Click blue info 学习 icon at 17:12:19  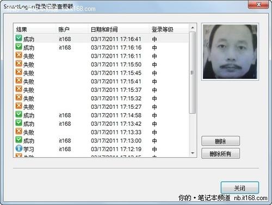coord(19,148)
